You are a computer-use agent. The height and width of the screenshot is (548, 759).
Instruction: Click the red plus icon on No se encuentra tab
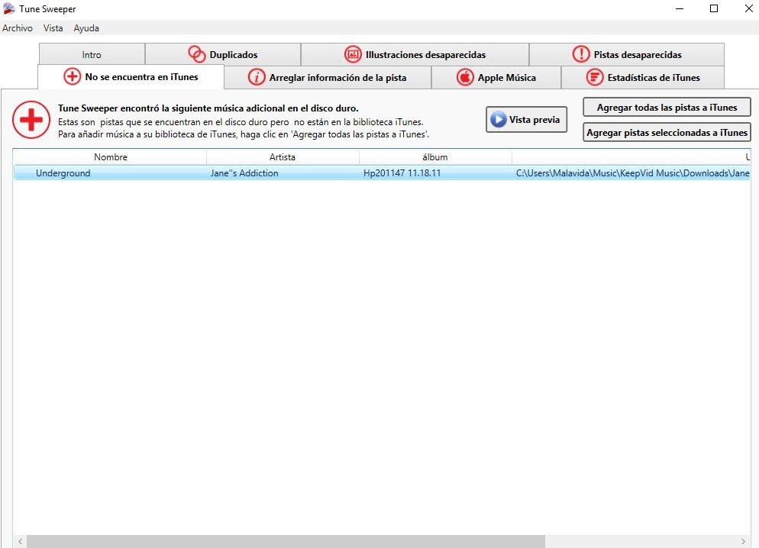tap(72, 76)
